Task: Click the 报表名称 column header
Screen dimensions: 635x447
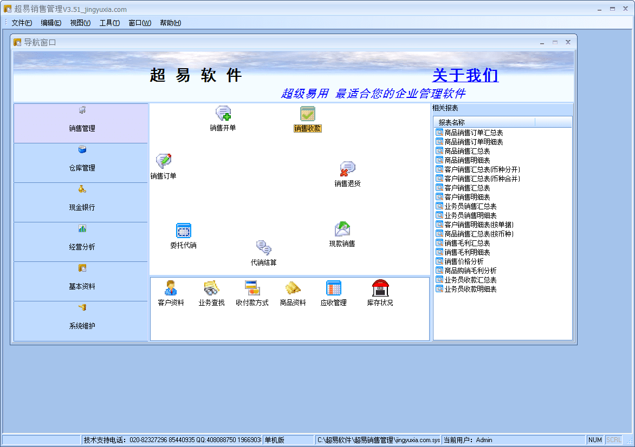Action: 452,122
